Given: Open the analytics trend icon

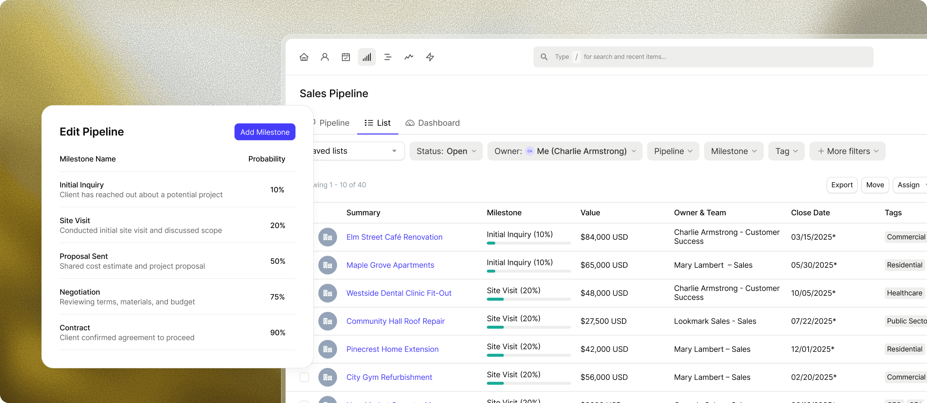Looking at the screenshot, I should click(409, 57).
